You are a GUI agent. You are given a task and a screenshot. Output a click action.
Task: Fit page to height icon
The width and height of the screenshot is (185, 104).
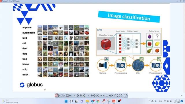107,95
